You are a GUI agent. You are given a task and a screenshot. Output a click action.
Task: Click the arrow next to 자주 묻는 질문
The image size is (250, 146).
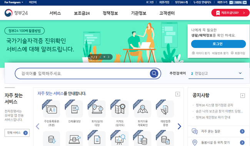[x=242, y=131]
